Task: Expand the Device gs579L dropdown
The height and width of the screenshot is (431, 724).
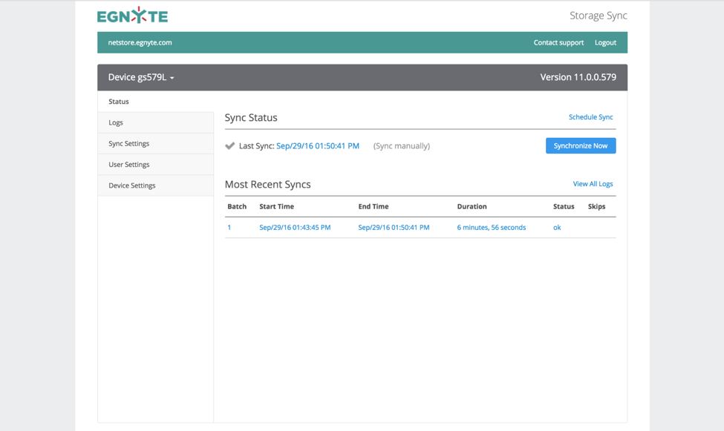Action: (x=141, y=77)
